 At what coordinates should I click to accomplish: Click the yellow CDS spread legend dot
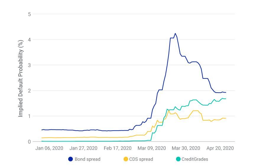(x=126, y=159)
